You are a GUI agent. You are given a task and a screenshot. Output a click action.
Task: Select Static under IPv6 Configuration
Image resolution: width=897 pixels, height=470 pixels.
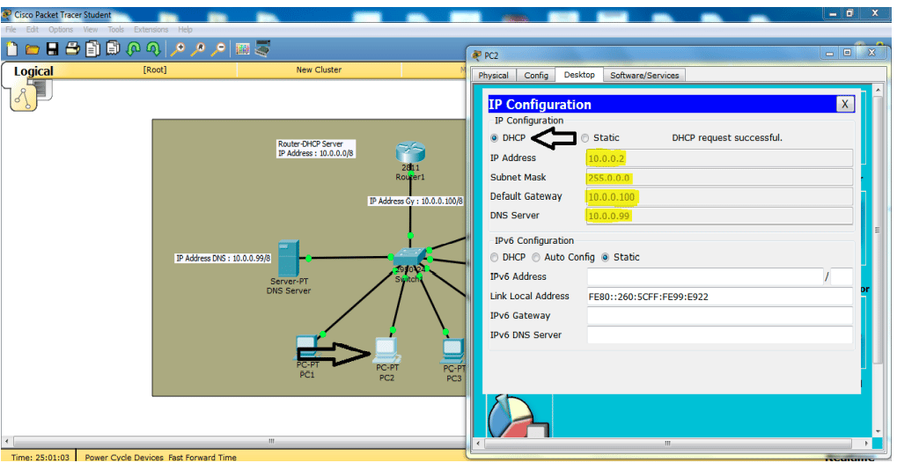[x=606, y=257]
